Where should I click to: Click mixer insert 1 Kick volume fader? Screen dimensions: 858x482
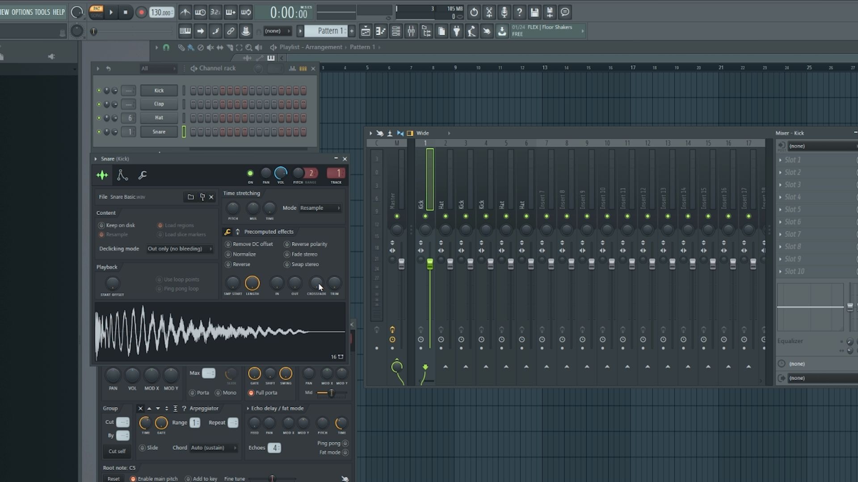tap(430, 264)
